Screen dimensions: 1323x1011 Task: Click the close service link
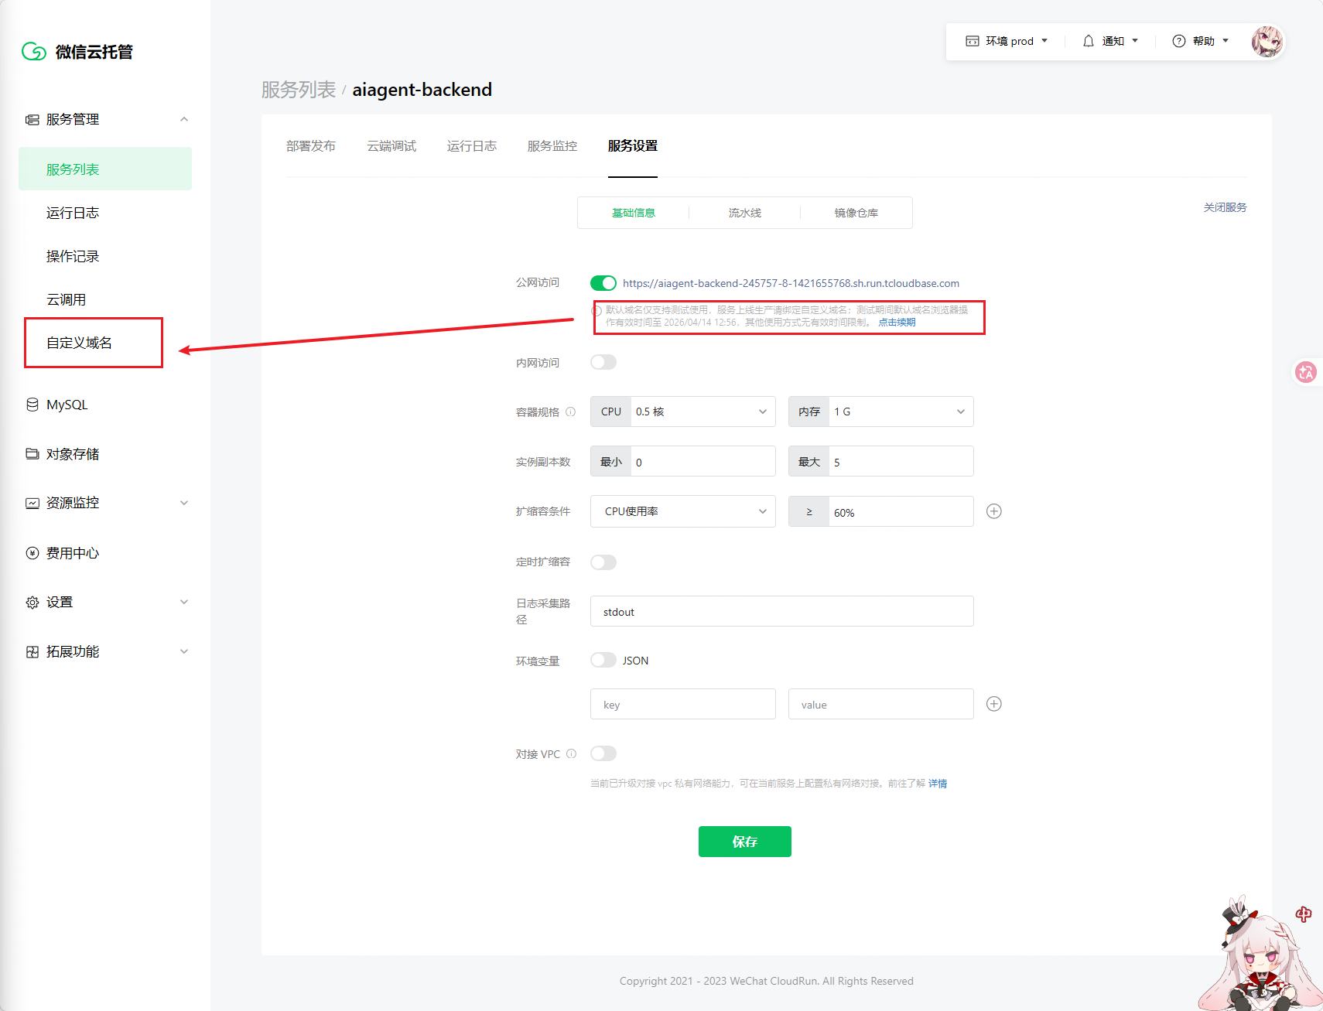pyautogui.click(x=1225, y=207)
